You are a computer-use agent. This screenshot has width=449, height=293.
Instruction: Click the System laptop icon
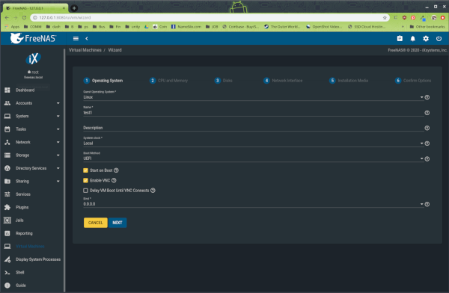tap(7, 116)
